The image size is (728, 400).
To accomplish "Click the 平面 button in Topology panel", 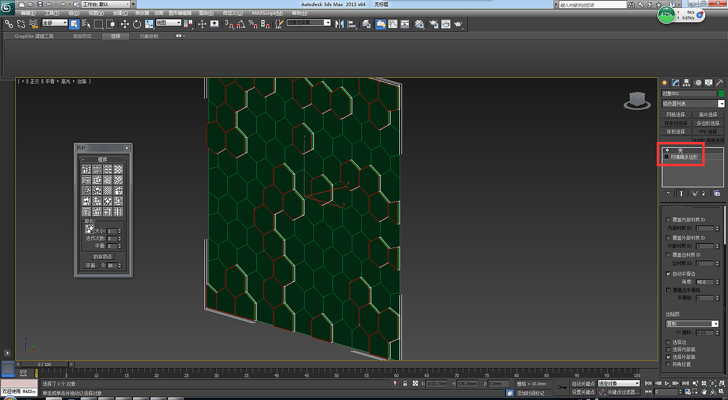I will point(91,266).
